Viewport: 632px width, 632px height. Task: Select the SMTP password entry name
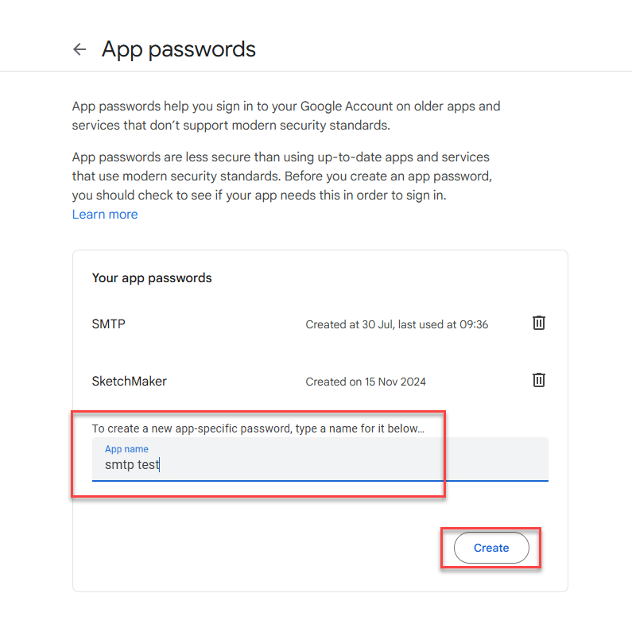click(109, 324)
